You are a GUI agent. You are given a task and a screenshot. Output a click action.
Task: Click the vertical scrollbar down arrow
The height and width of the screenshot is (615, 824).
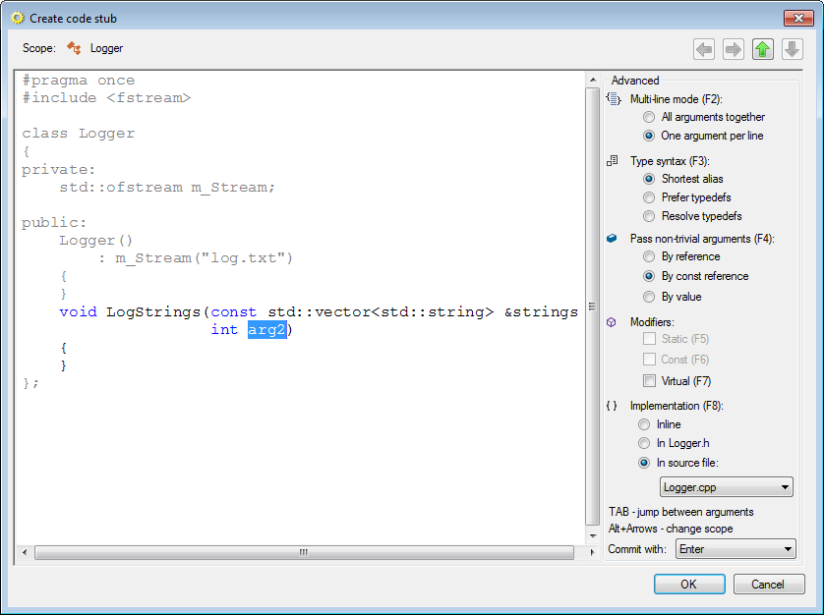pos(593,536)
